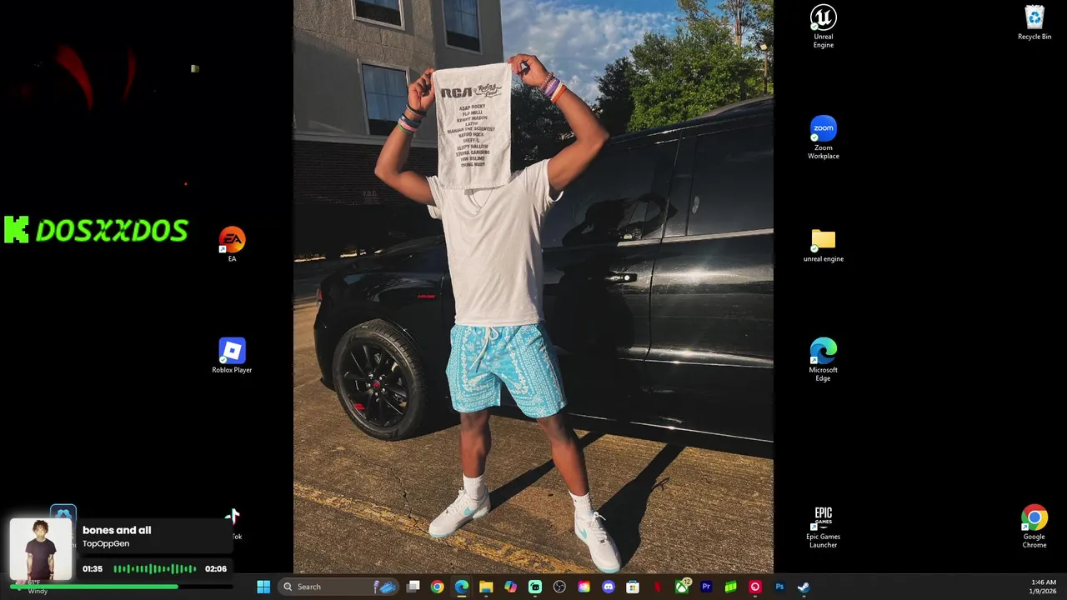Click the DOSXXDOS channel logo

96,230
